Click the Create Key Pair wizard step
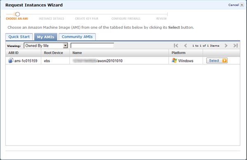 click(86, 18)
